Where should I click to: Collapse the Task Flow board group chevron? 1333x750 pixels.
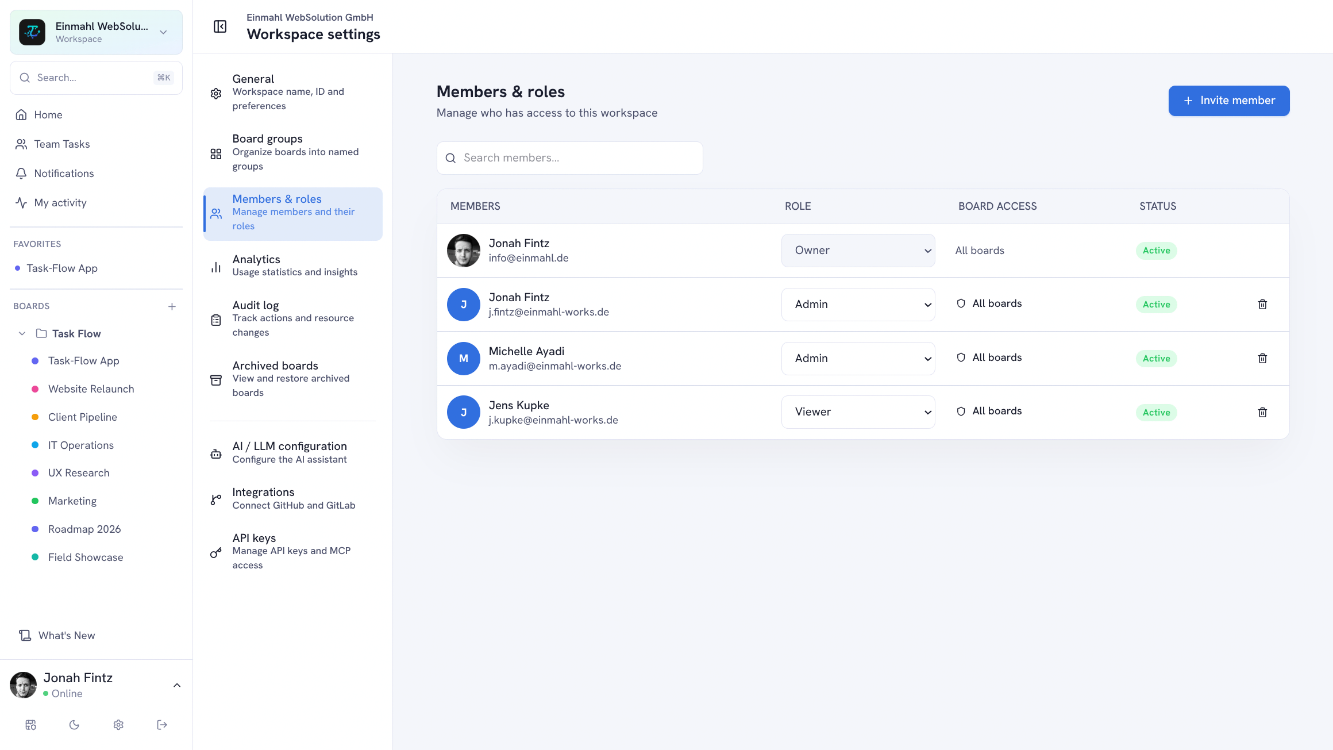[x=22, y=333]
